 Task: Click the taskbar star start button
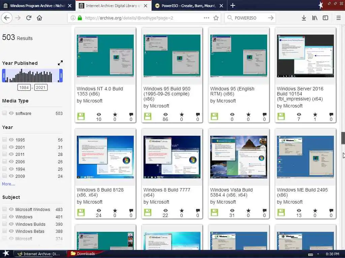coord(6,254)
